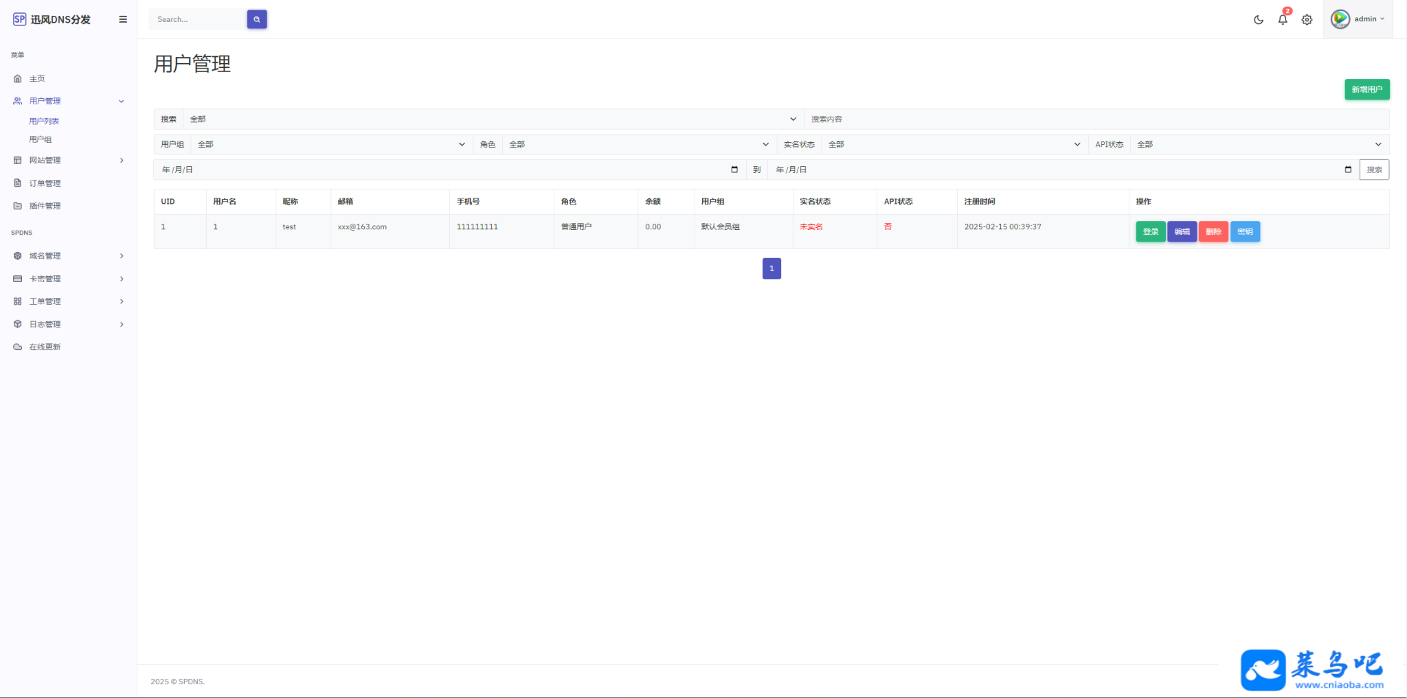The width and height of the screenshot is (1407, 698).
Task: Click the 插件管理 folder icon
Action: [18, 206]
